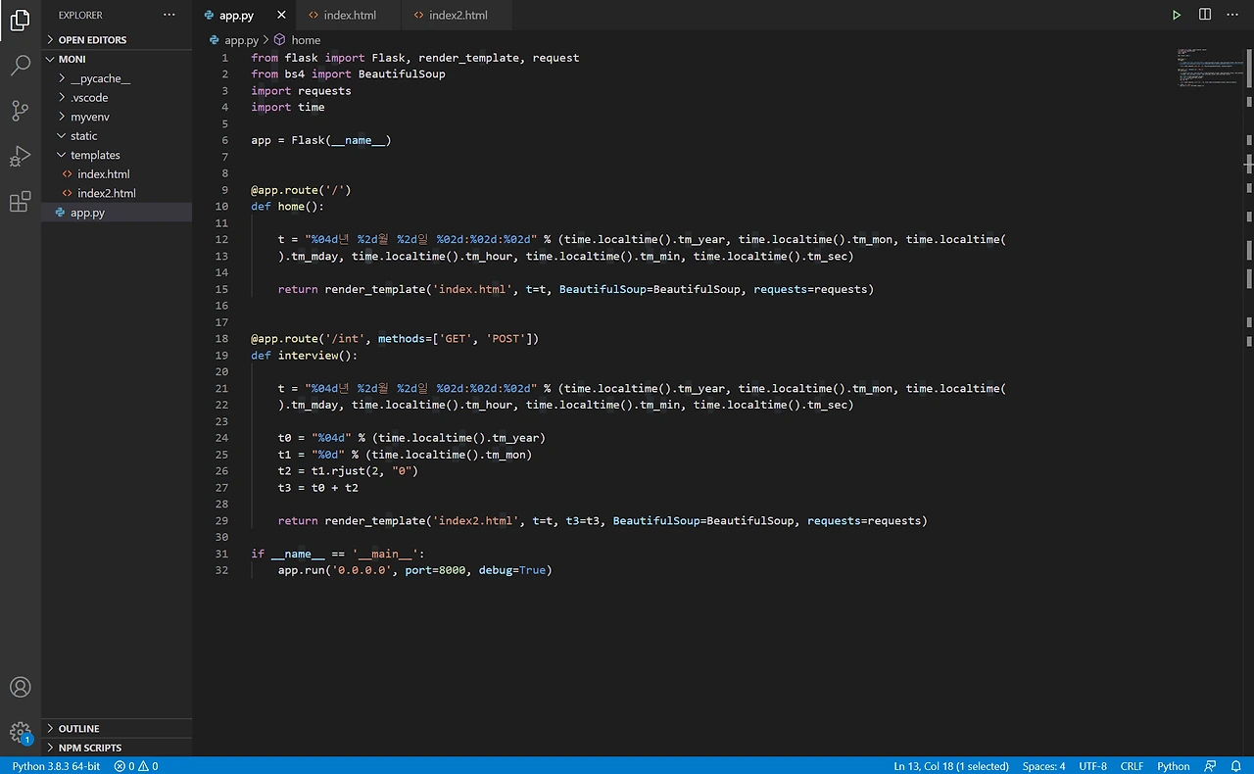Change indentation via Spaces: 4
1254x774 pixels.
(1043, 766)
